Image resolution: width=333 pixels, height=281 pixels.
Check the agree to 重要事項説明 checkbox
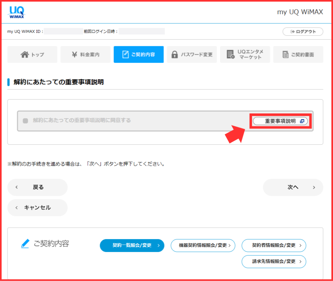pos(25,121)
